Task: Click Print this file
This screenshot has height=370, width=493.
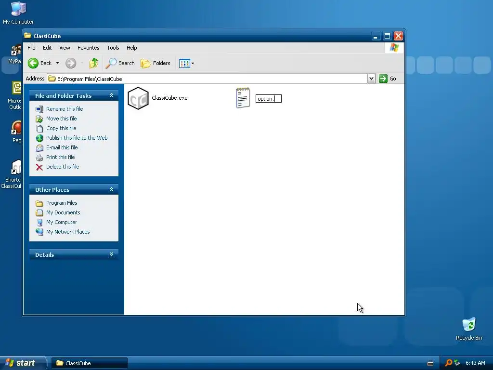Action: pyautogui.click(x=60, y=157)
